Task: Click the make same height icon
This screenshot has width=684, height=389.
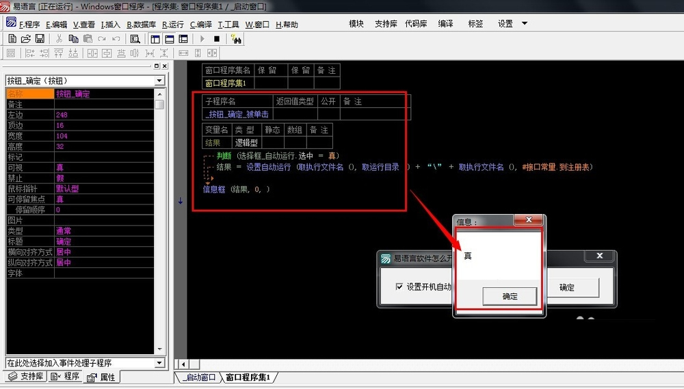Action: coord(198,53)
